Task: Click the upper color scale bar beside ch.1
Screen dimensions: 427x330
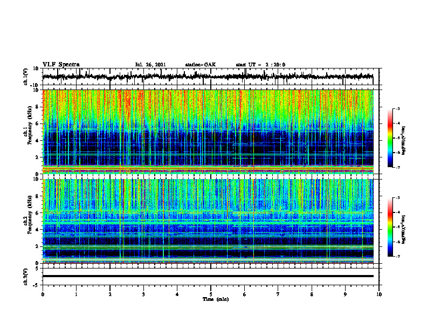Action: [x=390, y=138]
